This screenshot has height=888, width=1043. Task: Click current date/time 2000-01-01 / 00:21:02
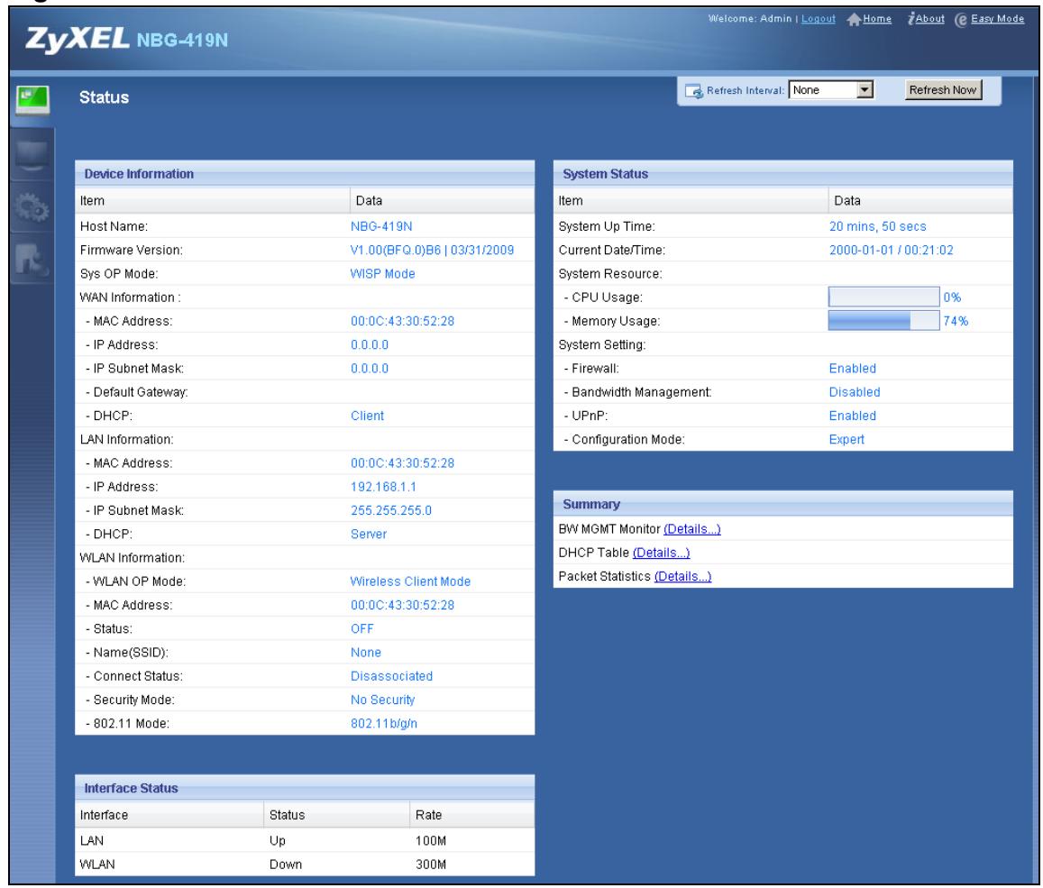point(891,250)
